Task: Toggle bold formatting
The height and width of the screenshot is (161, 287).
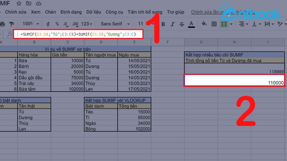Action: pyautogui.click(x=163, y=24)
